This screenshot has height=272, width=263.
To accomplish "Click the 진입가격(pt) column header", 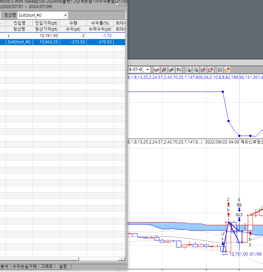I will coord(46,23).
